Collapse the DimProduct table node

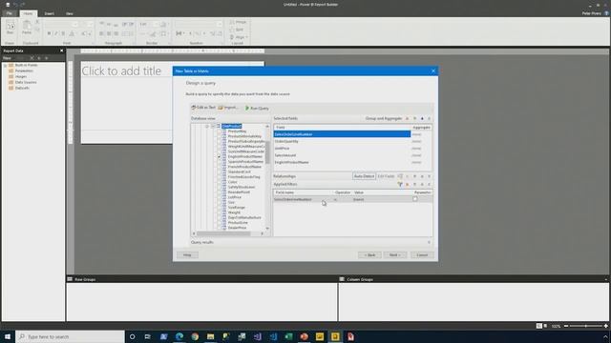[207, 127]
